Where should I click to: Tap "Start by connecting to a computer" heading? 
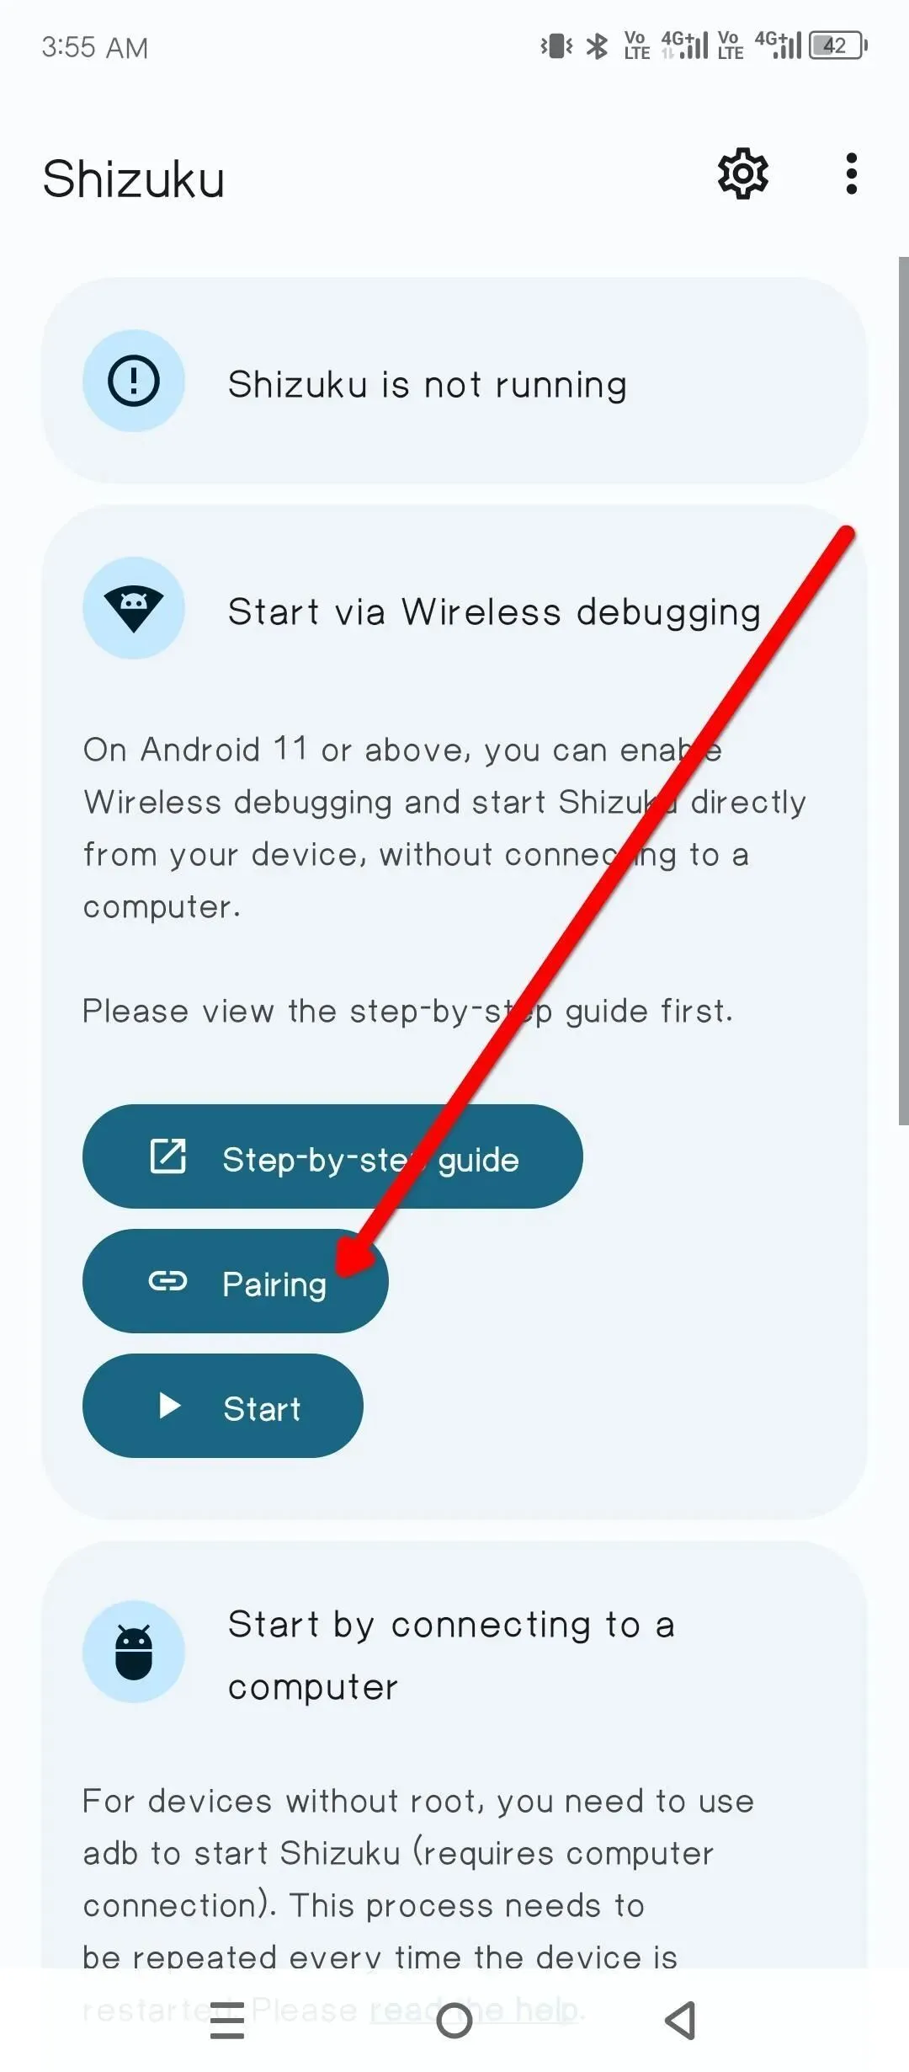point(451,1655)
